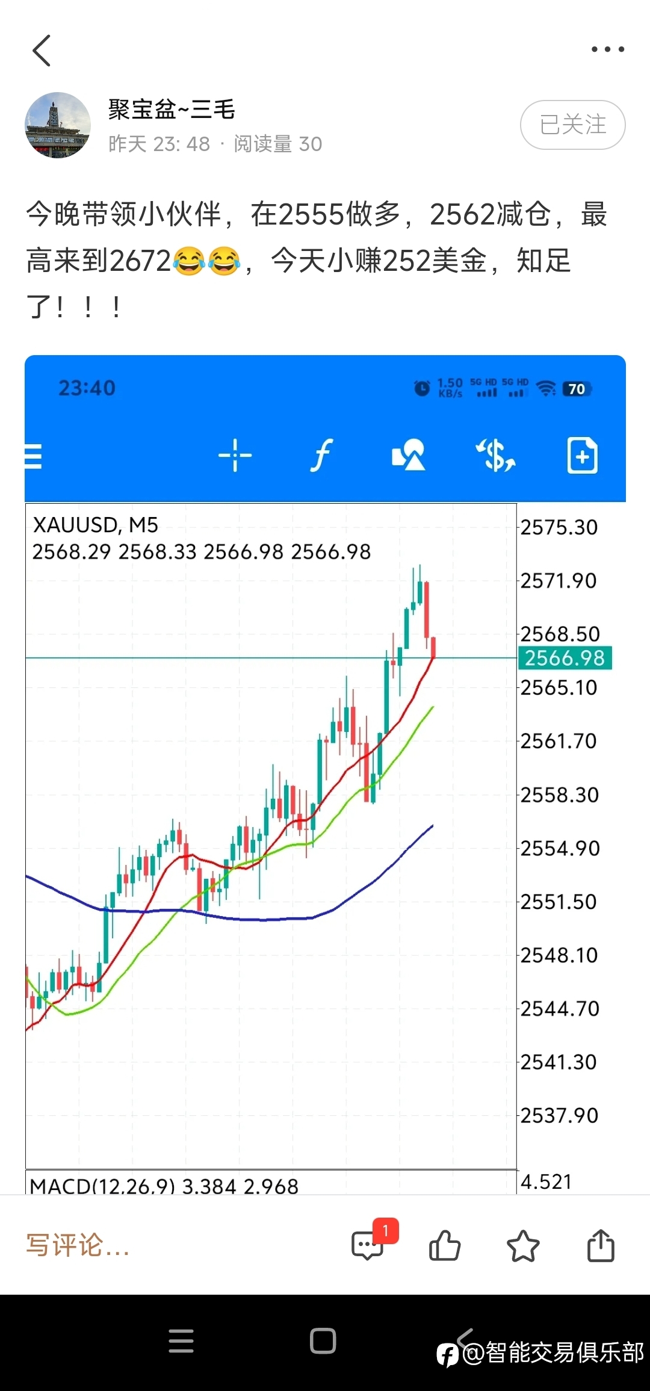Tap the new order document icon
This screenshot has height=1391, width=650.
[x=583, y=456]
